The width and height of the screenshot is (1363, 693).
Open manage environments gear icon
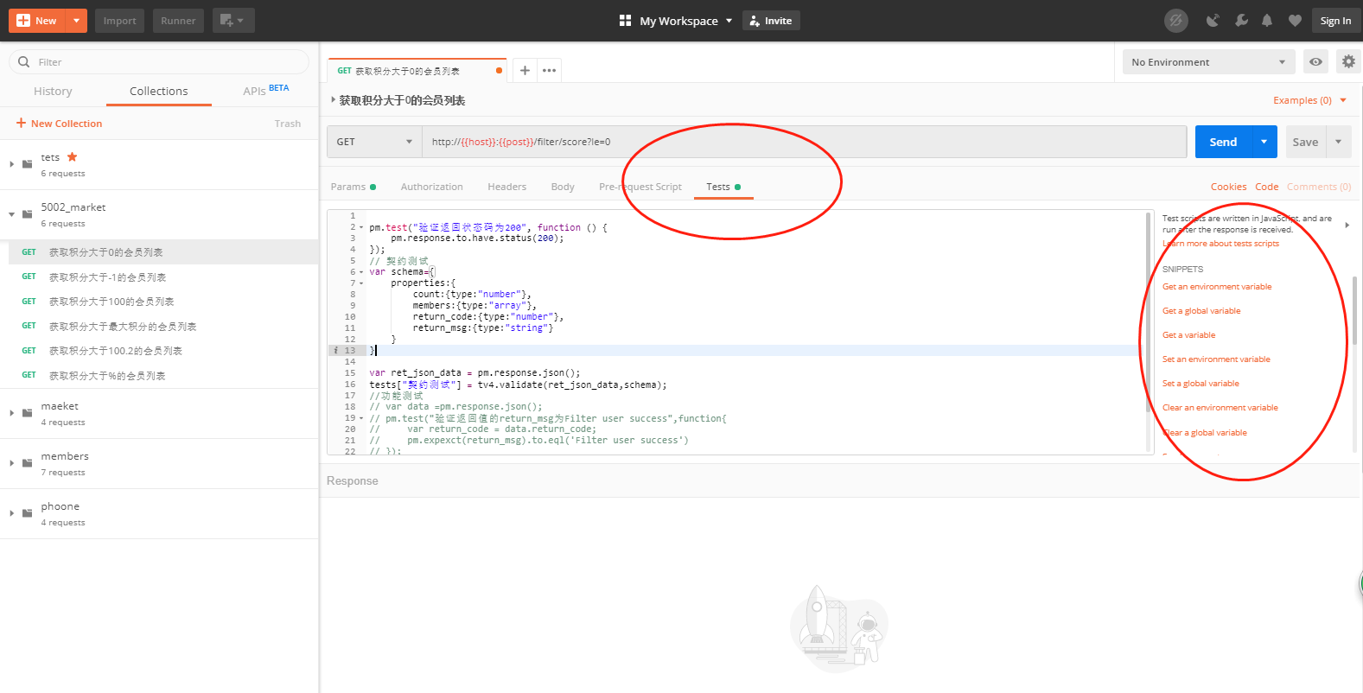[x=1348, y=61]
